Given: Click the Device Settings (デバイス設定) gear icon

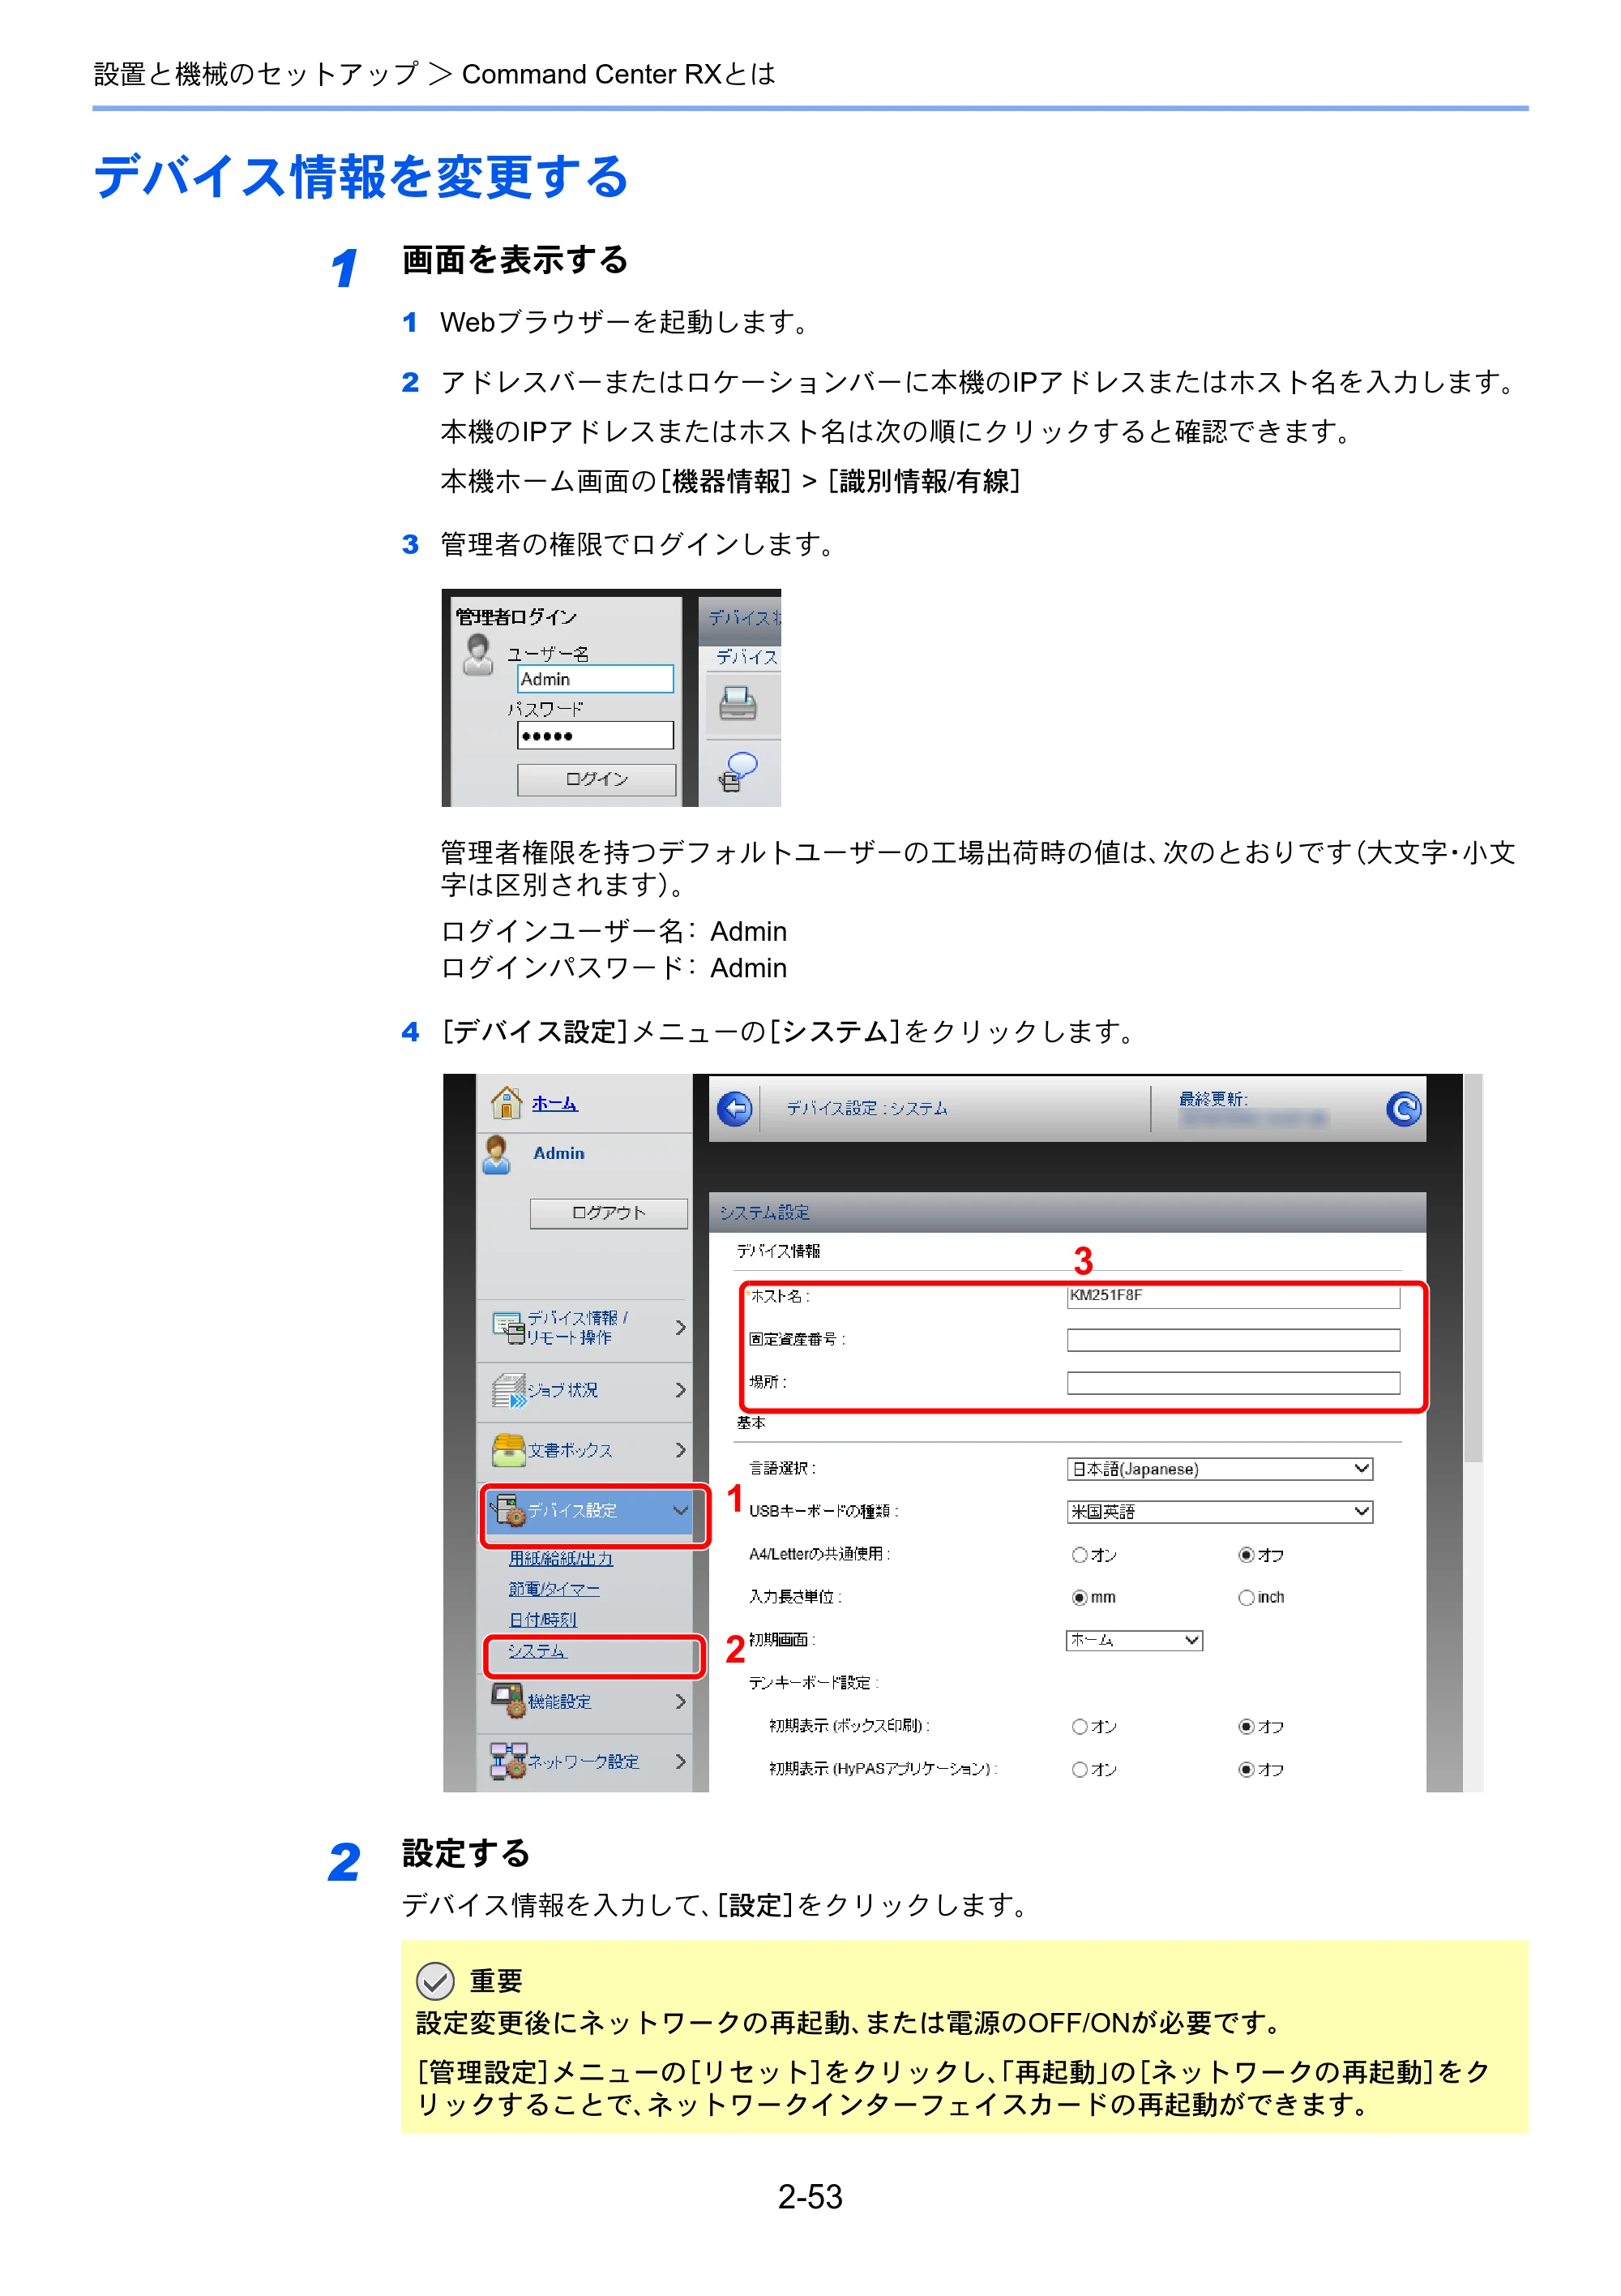Looking at the screenshot, I should (509, 1510).
